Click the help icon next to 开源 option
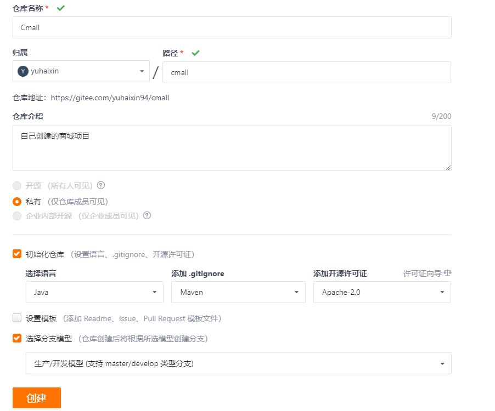495x411 pixels. click(101, 185)
